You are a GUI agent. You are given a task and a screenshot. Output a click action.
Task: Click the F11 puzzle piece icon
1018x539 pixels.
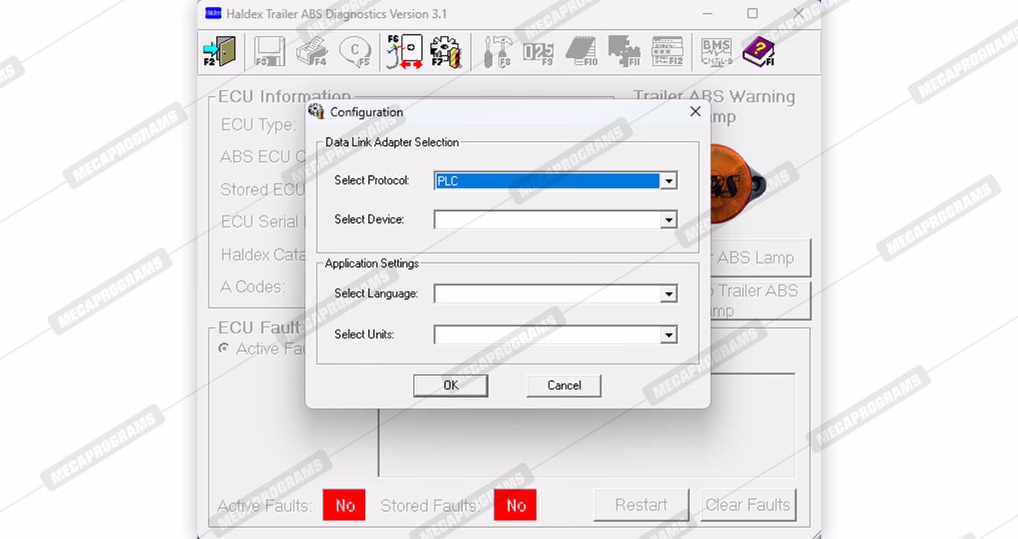(624, 52)
